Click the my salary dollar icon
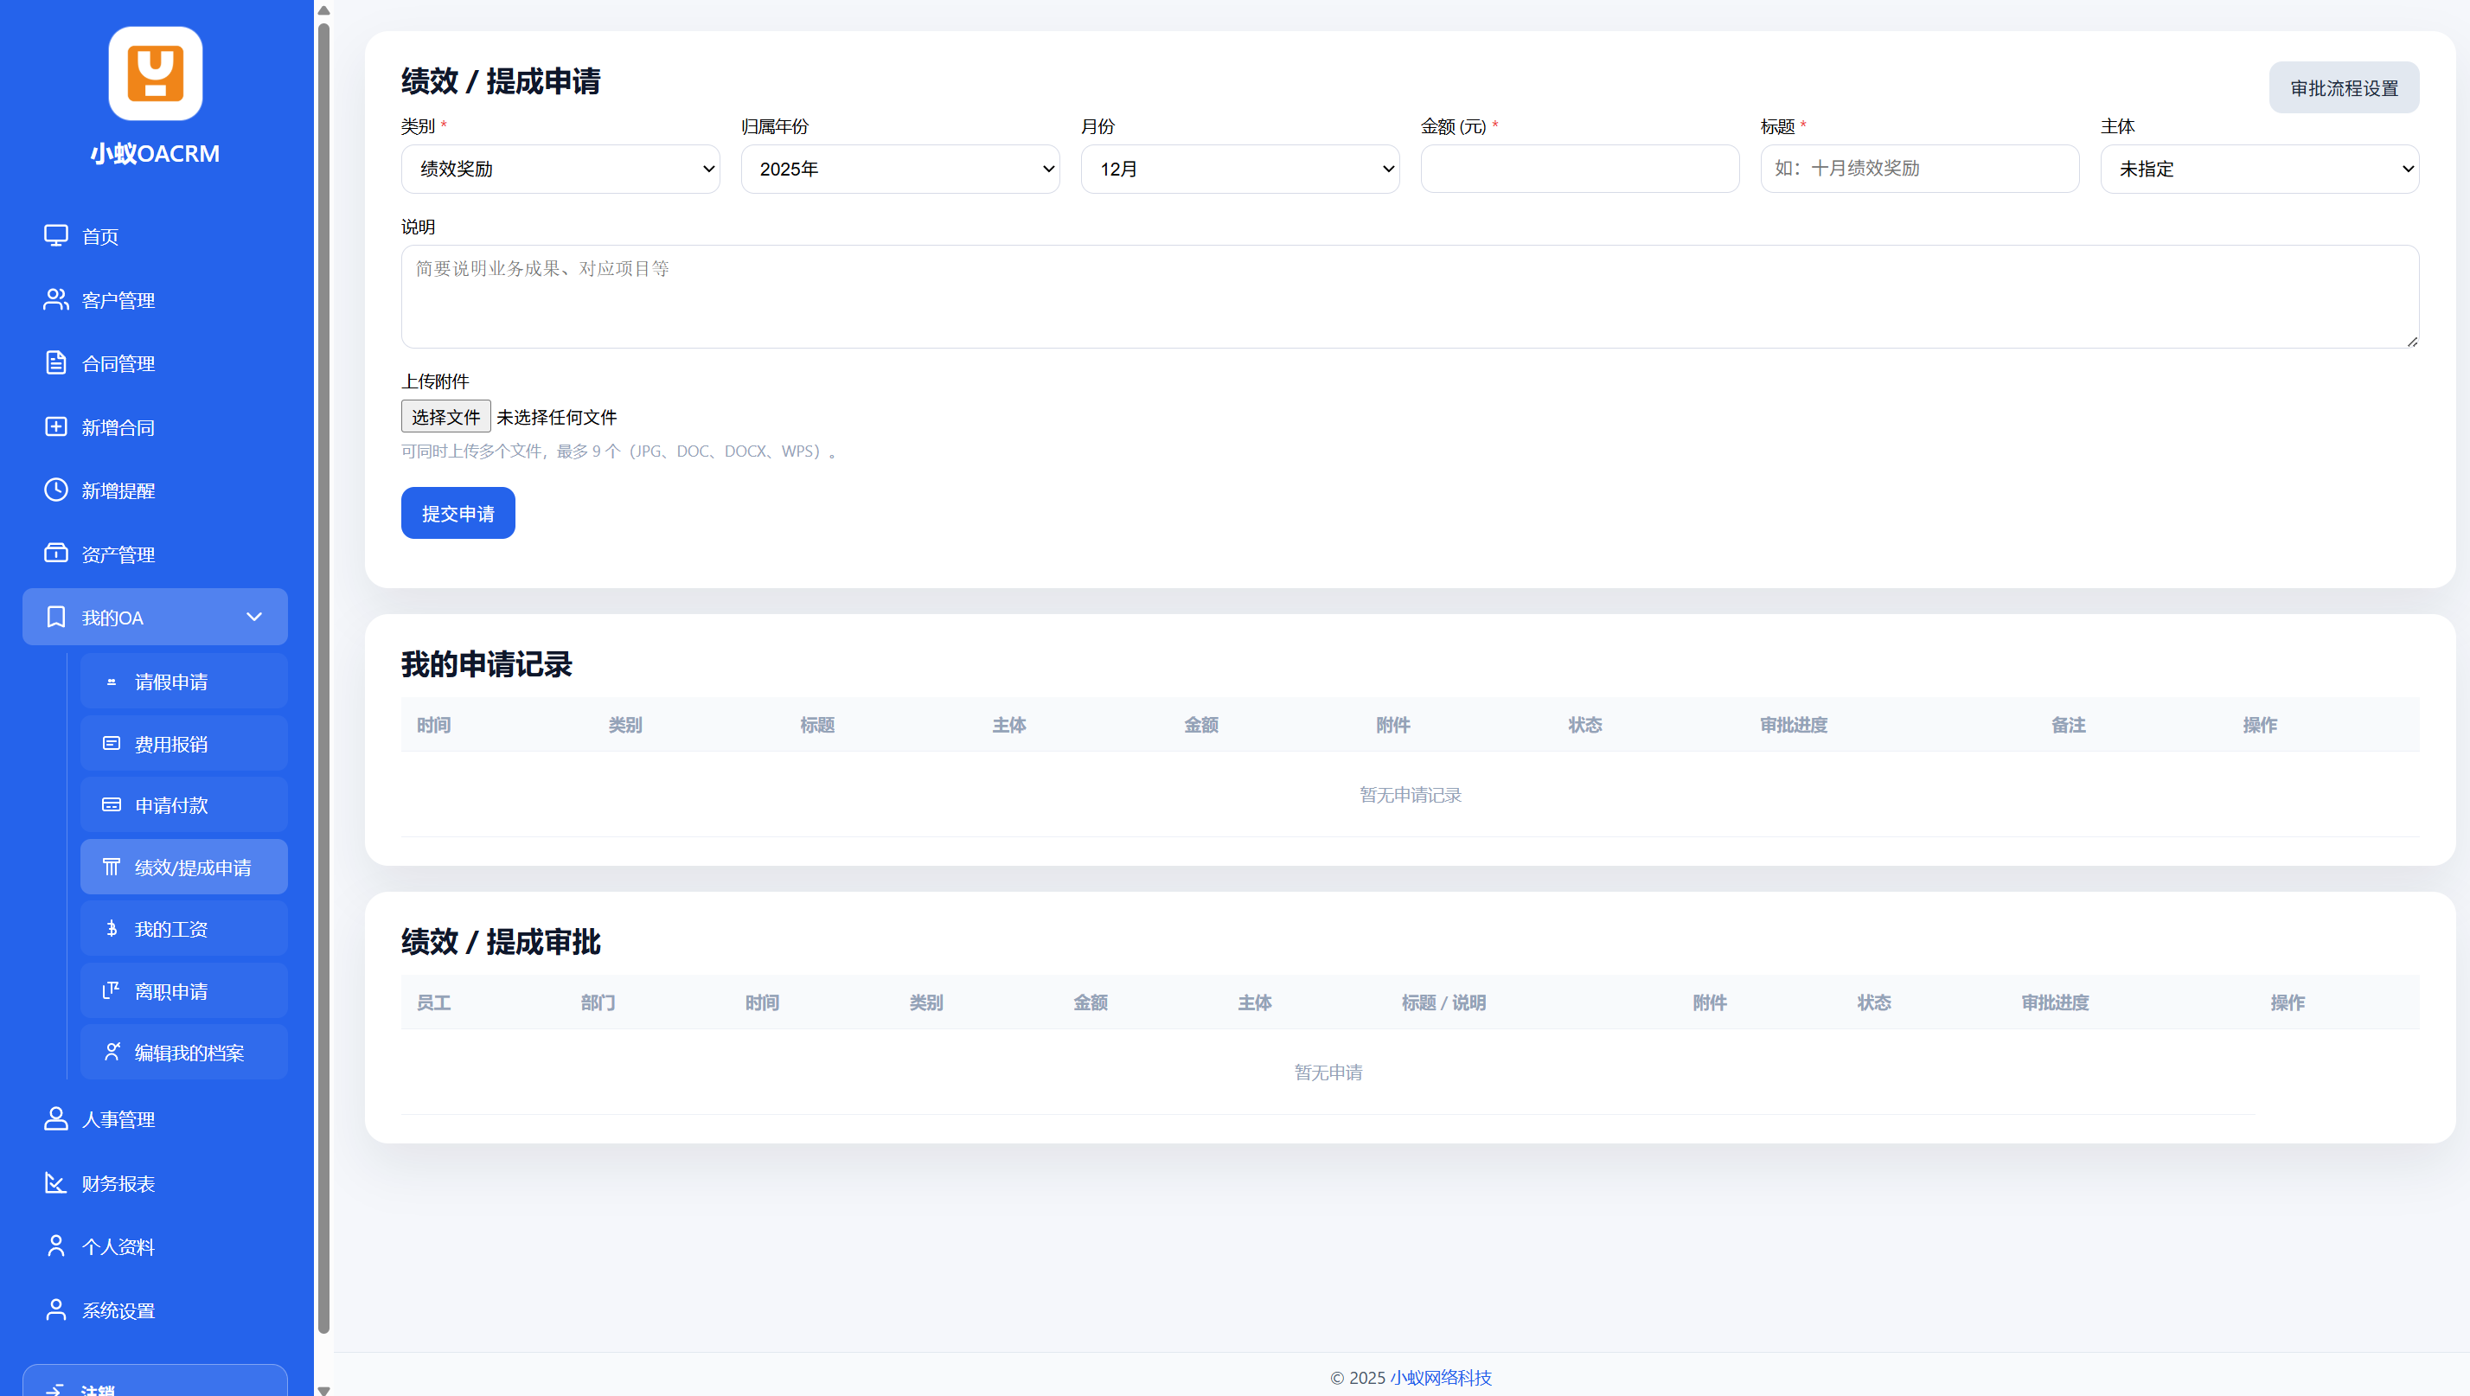This screenshot has width=2470, height=1396. [112, 928]
